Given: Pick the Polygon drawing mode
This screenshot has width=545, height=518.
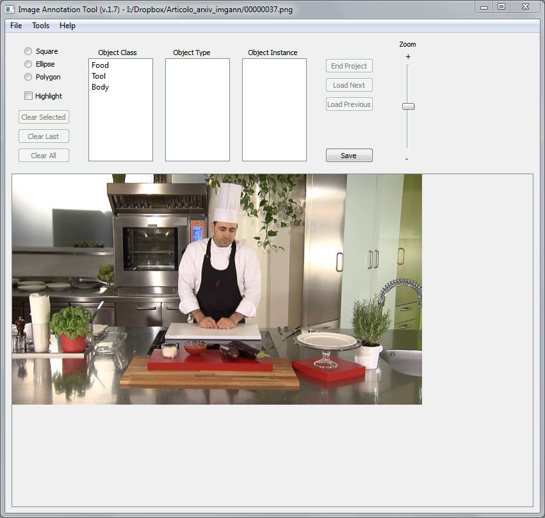Looking at the screenshot, I should 28,77.
